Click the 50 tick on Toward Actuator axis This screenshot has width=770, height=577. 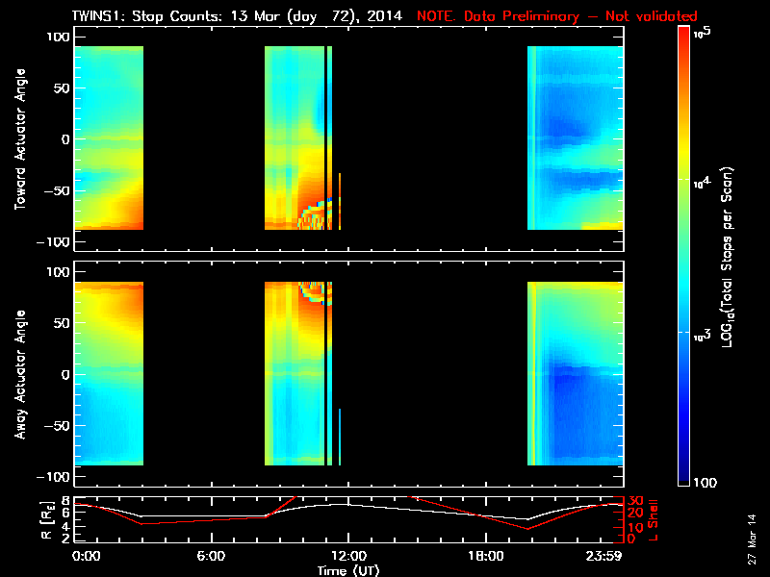pos(62,88)
